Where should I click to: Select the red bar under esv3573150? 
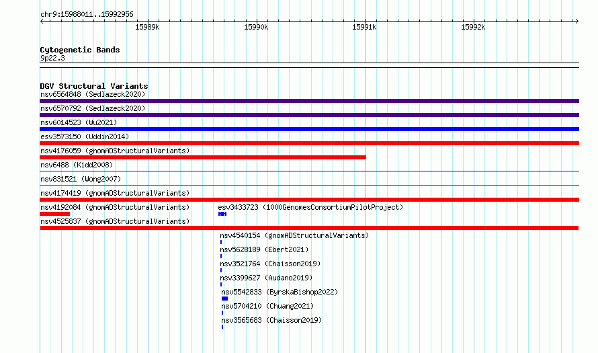pos(309,143)
